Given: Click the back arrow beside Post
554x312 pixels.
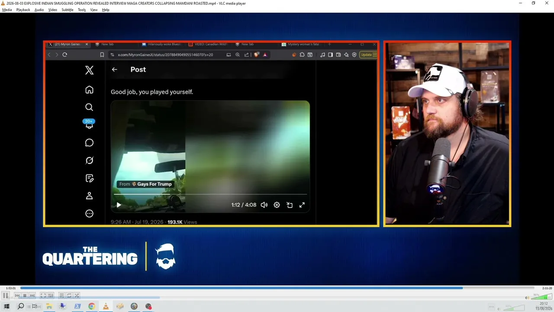Looking at the screenshot, I should click(114, 69).
